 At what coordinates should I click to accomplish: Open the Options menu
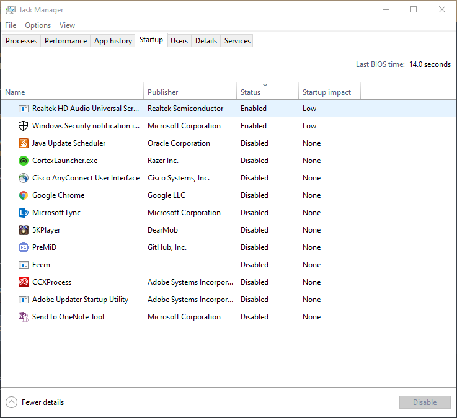tap(38, 25)
